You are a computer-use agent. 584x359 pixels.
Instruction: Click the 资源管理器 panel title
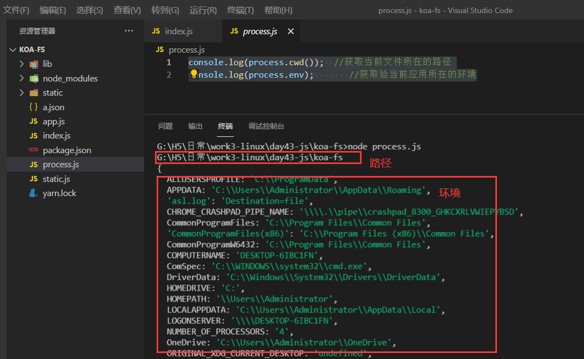pyautogui.click(x=37, y=31)
